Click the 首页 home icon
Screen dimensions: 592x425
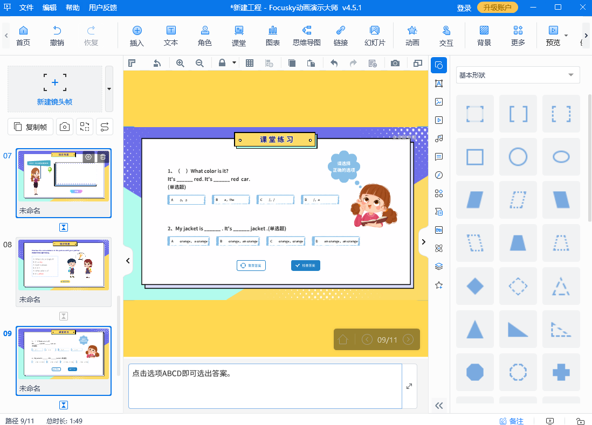coord(23,36)
